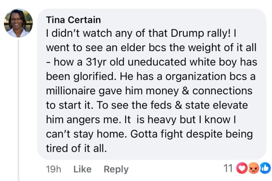Open Tina Certain's profile via her name
This screenshot has height=181, width=272.
(73, 20)
